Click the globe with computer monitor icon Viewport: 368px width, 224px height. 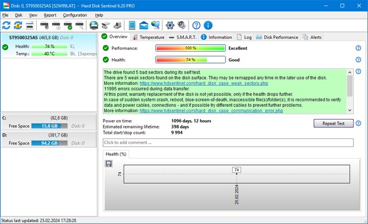155,25
